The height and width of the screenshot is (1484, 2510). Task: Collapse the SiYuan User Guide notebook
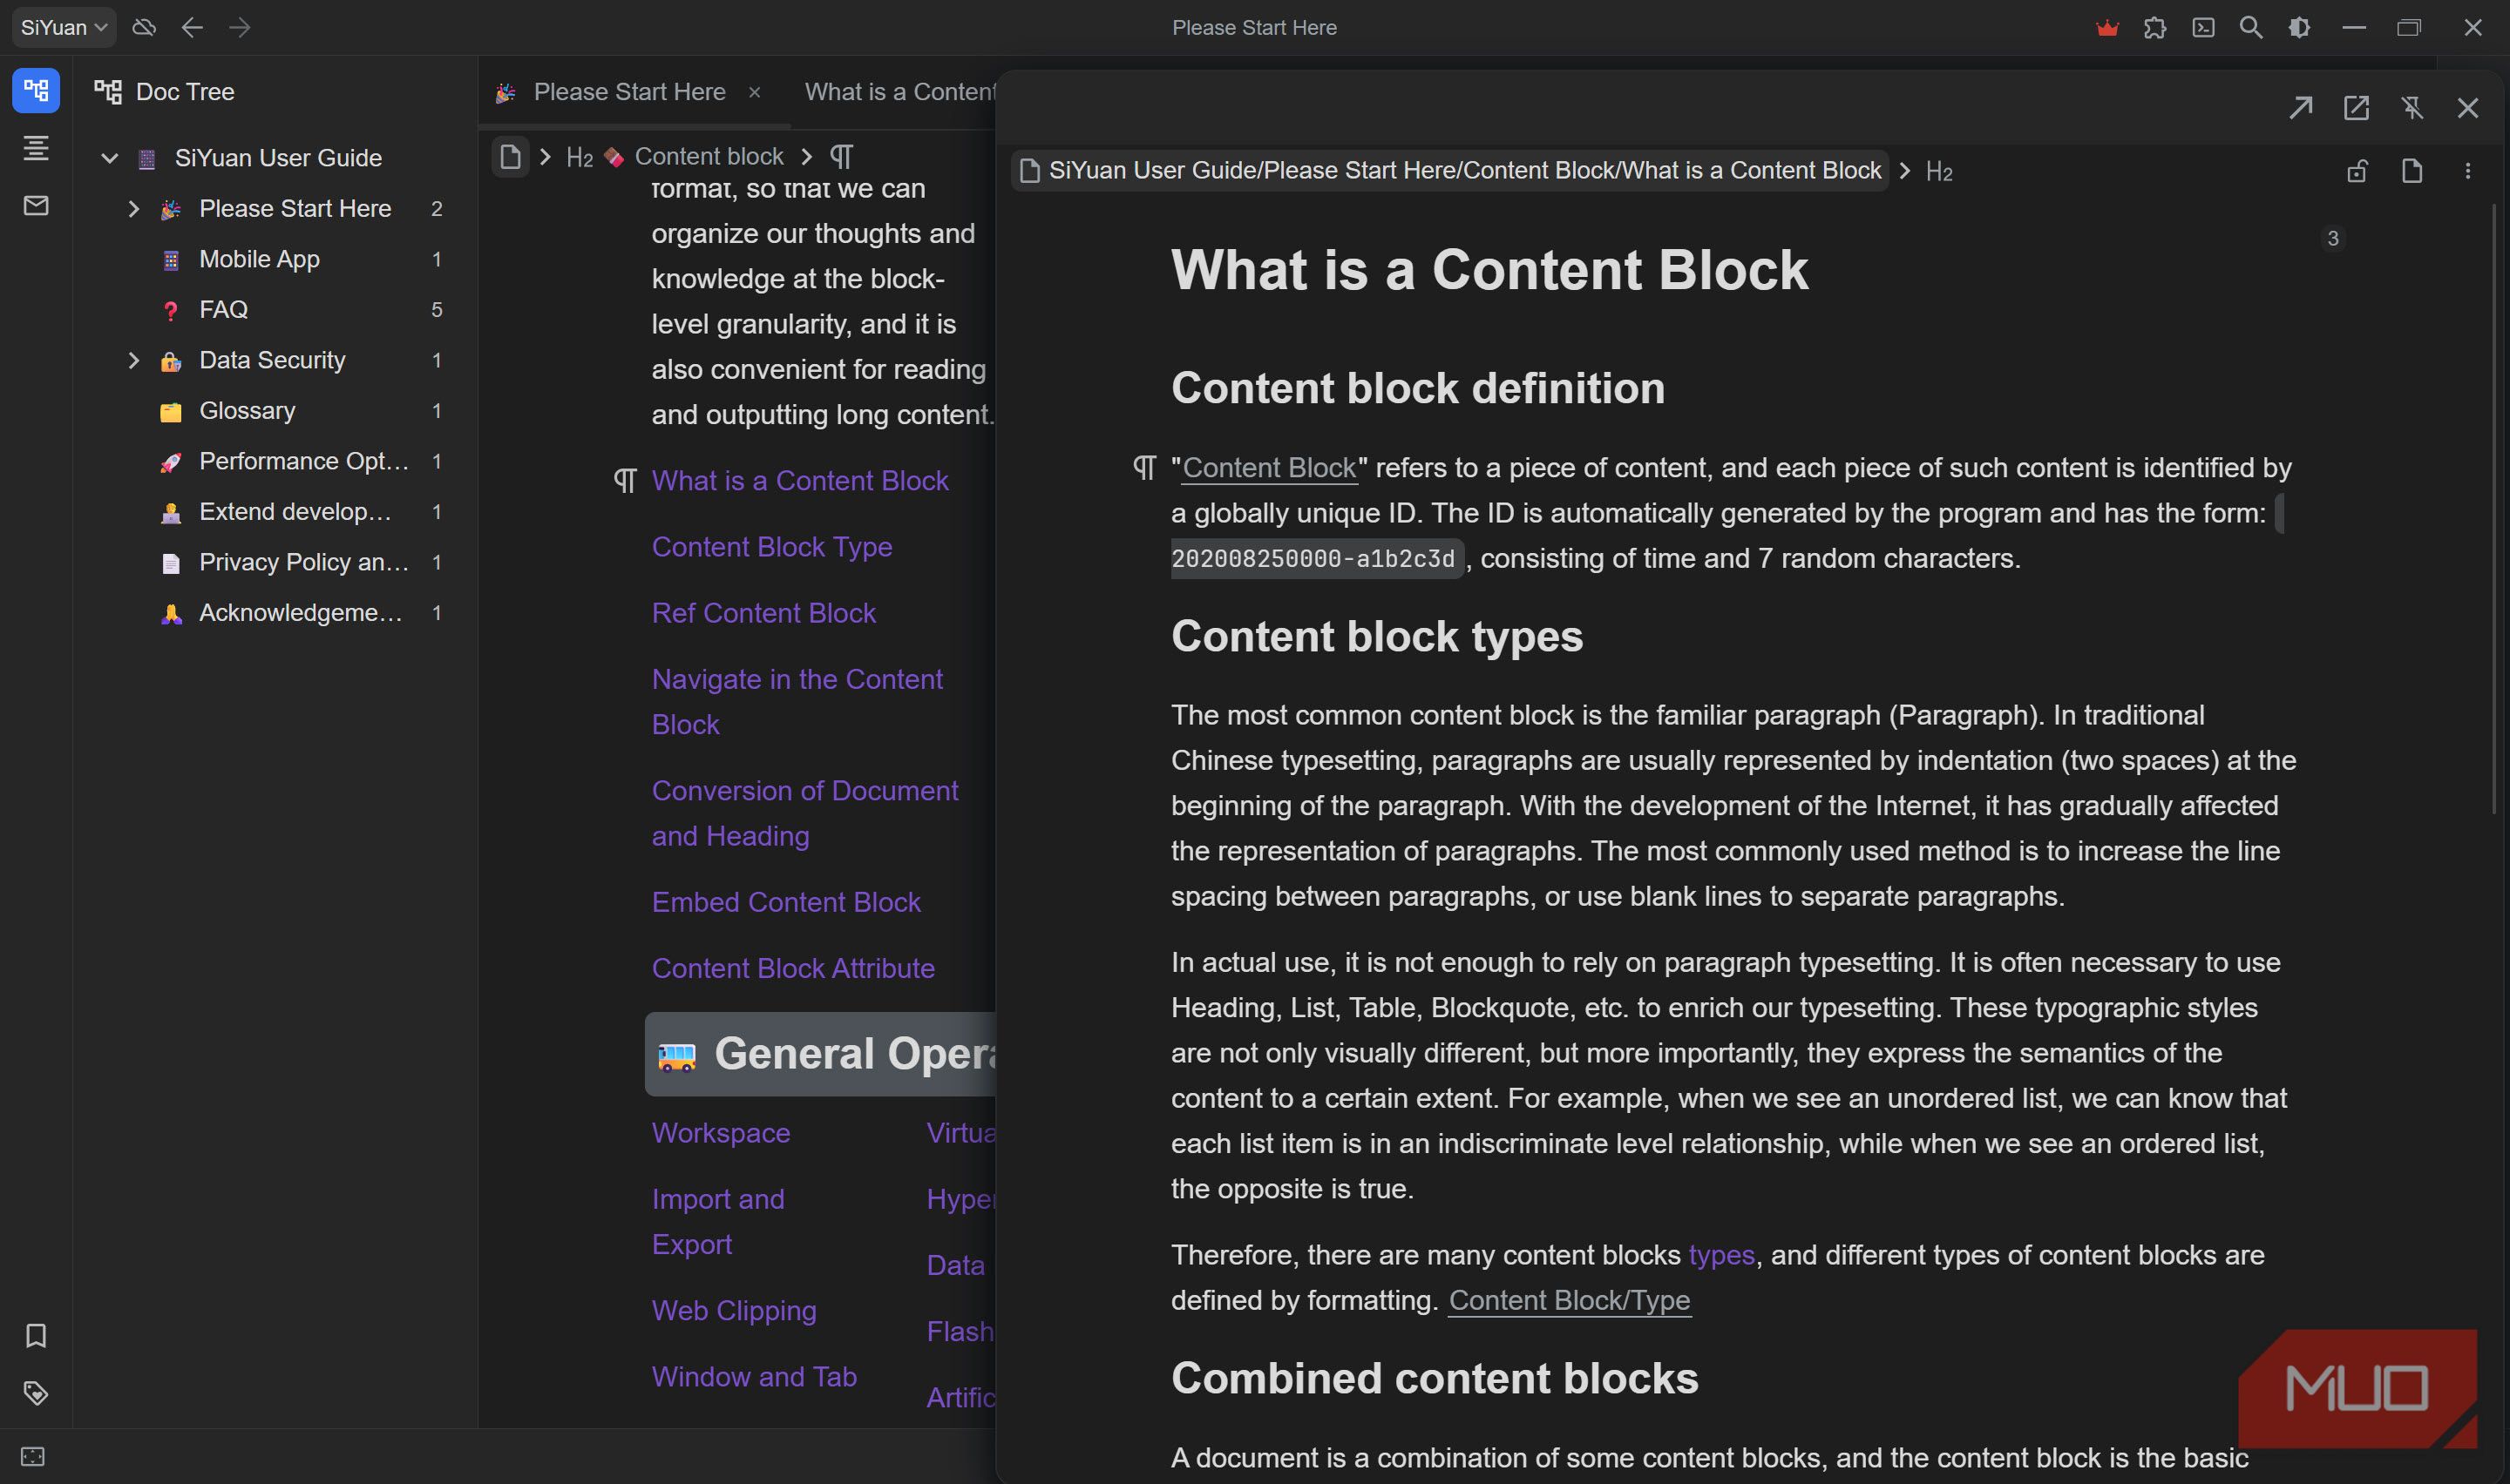(109, 158)
